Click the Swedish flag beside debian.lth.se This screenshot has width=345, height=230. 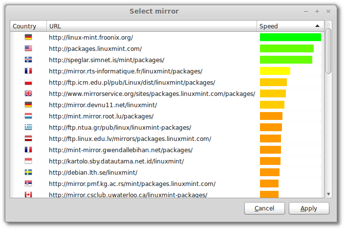tap(28, 172)
